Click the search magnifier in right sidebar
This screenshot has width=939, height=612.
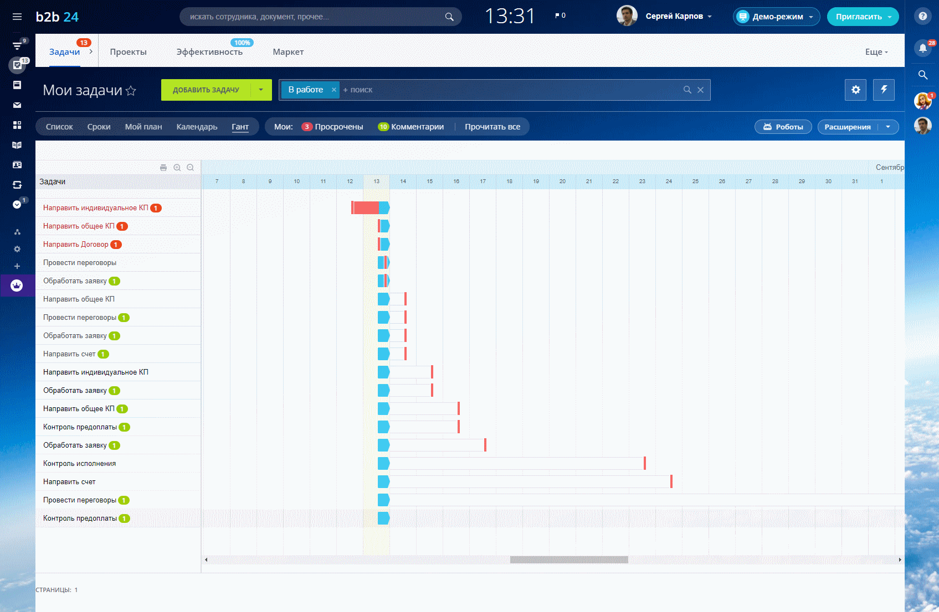[x=923, y=75]
